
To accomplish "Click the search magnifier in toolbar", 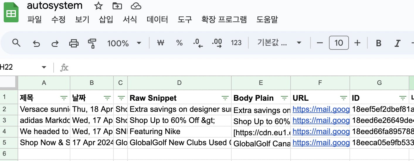I will click(x=16, y=43).
